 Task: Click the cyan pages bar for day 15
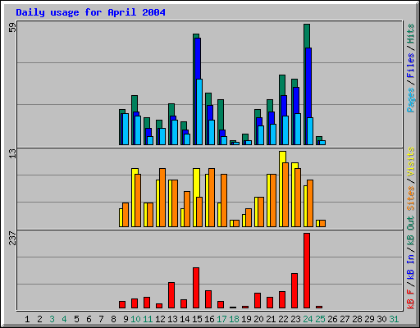point(199,112)
